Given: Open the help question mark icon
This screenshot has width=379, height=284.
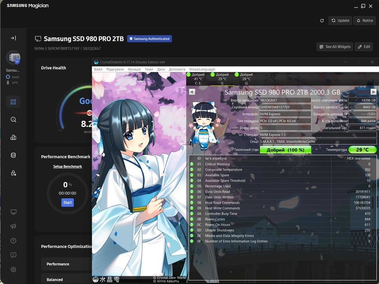Looking at the screenshot, I should pyautogui.click(x=13, y=241).
